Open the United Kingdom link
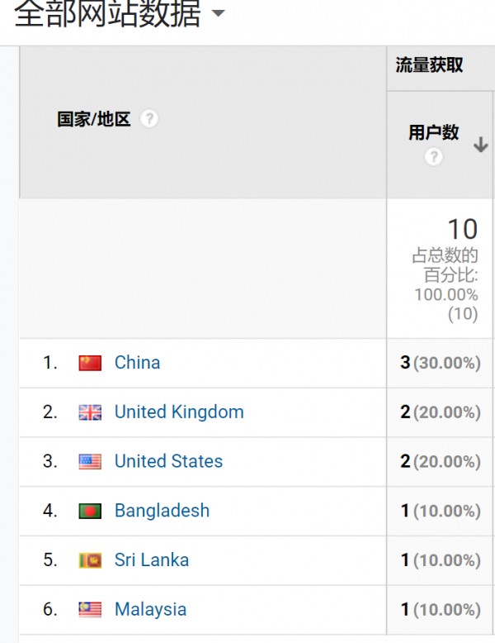Screen dimensions: 495x643 click(x=179, y=412)
